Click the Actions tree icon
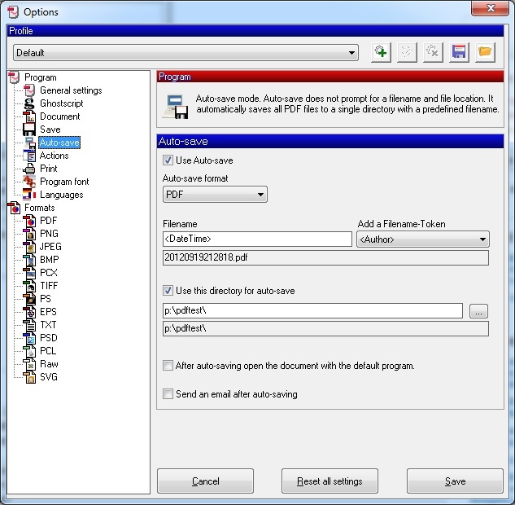The image size is (515, 505). point(29,156)
